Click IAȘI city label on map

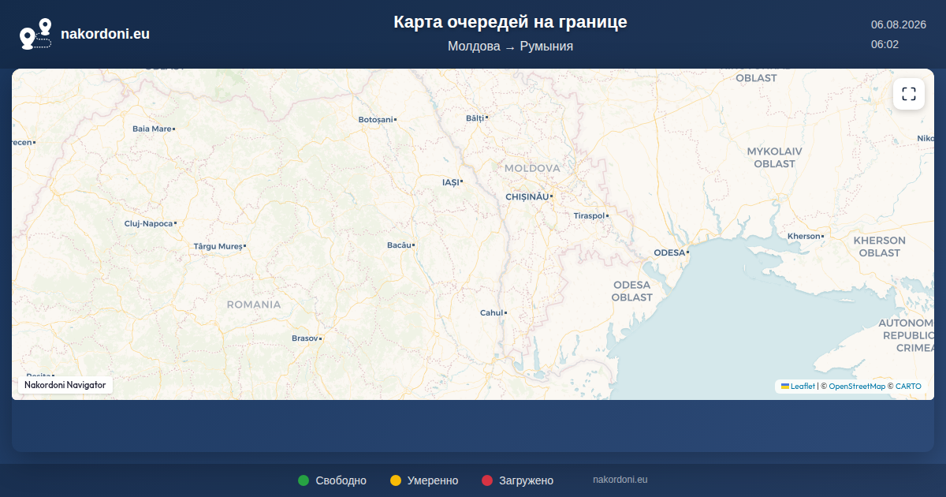(450, 182)
